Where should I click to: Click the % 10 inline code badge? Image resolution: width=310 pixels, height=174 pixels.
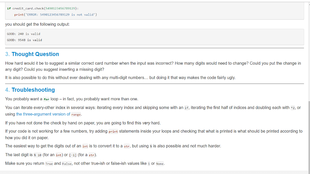click(x=37, y=155)
